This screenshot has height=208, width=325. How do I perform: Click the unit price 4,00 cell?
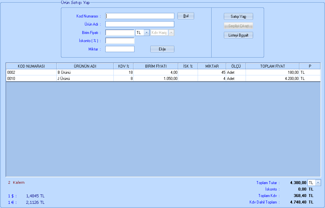tap(156, 72)
